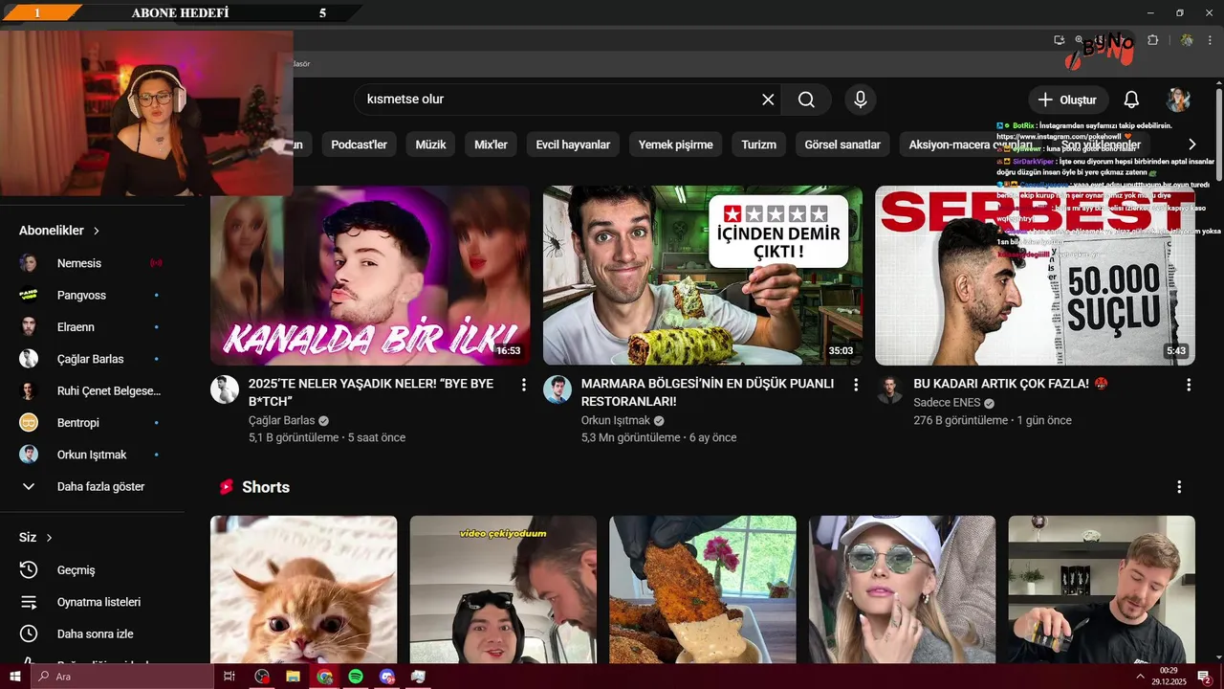Viewport: 1224px width, 689px height.
Task: Start voice search with the microphone icon
Action: pos(861,100)
